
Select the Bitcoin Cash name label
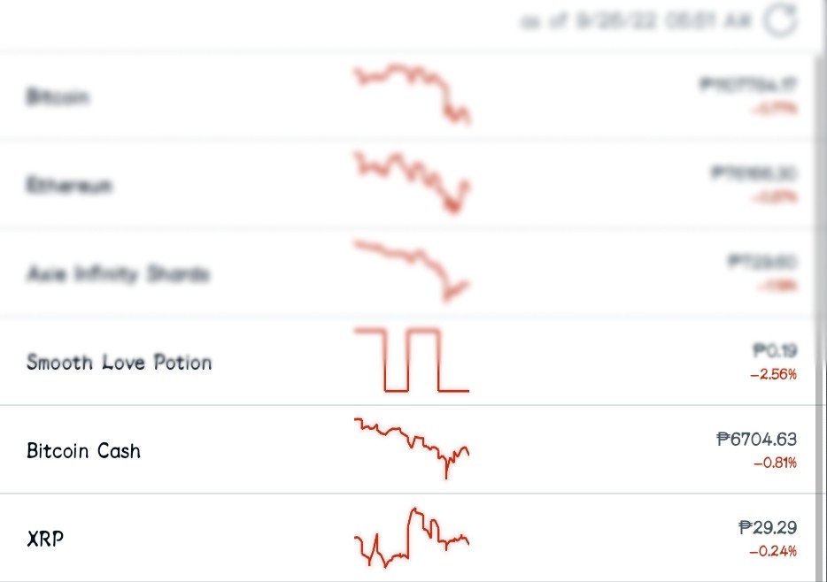83,451
